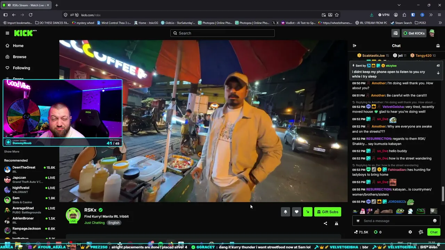Open picture-in-picture icon in address bar
The height and width of the screenshot is (250, 445).
[324, 15]
